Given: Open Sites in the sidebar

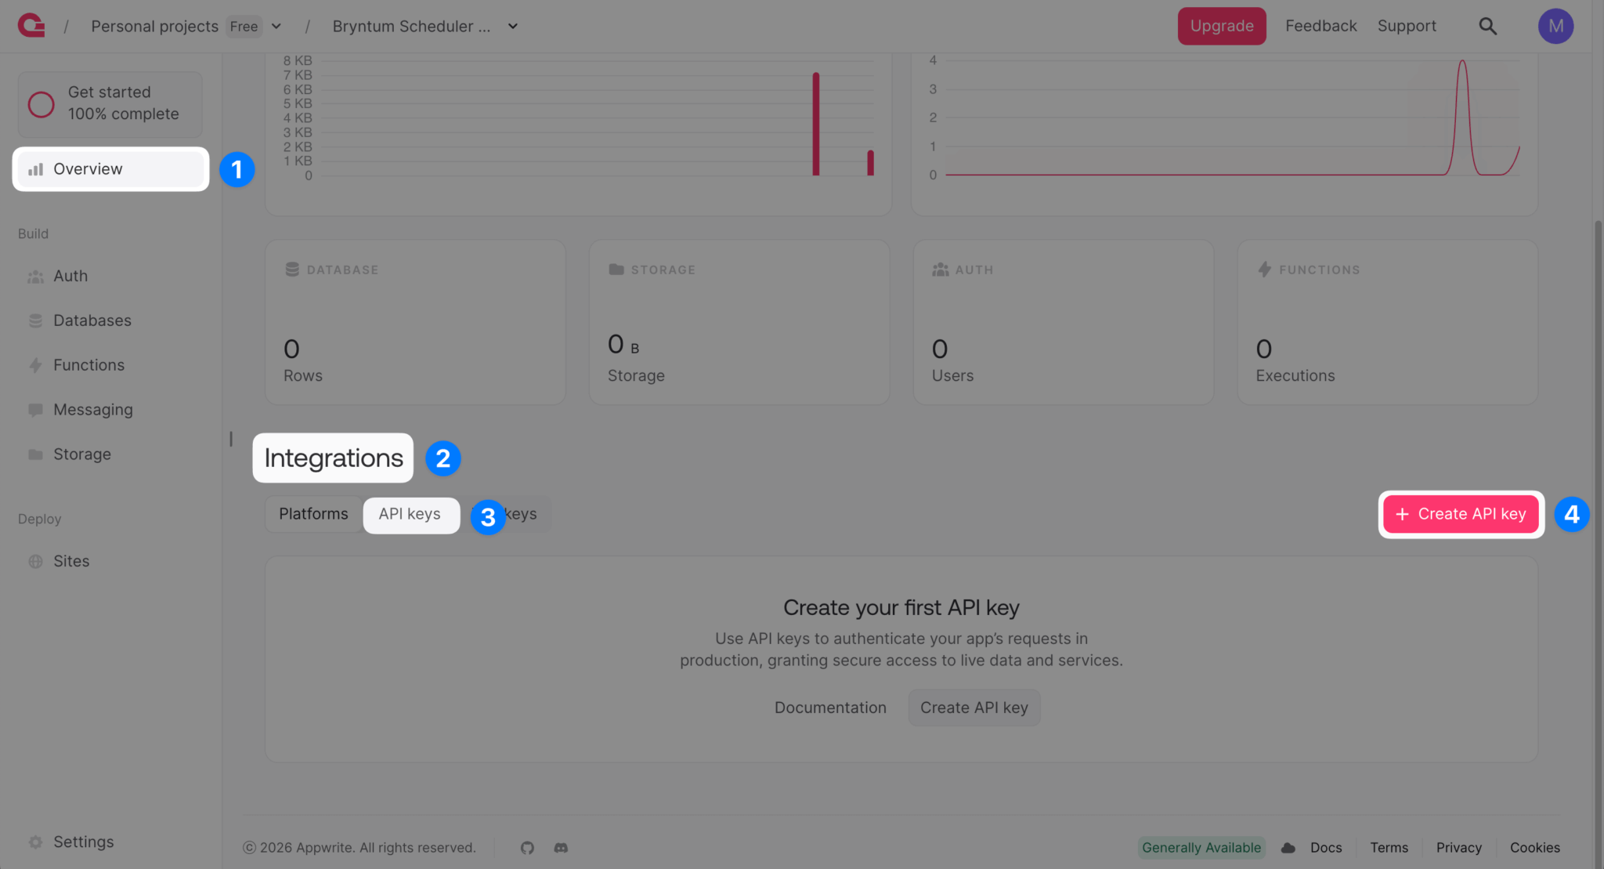Looking at the screenshot, I should tap(71, 561).
